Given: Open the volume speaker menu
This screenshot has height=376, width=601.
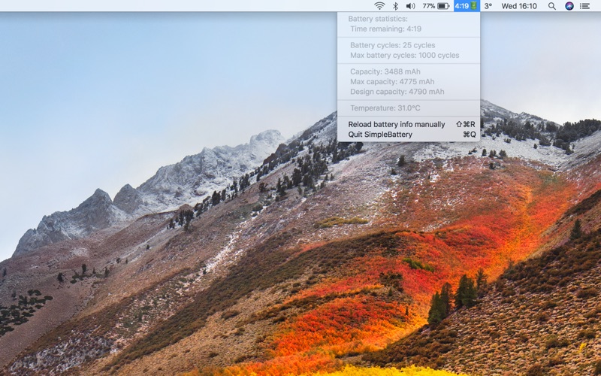Looking at the screenshot, I should point(410,6).
